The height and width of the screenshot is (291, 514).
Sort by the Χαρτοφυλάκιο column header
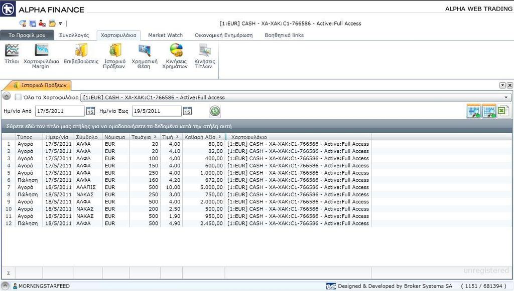coord(298,137)
